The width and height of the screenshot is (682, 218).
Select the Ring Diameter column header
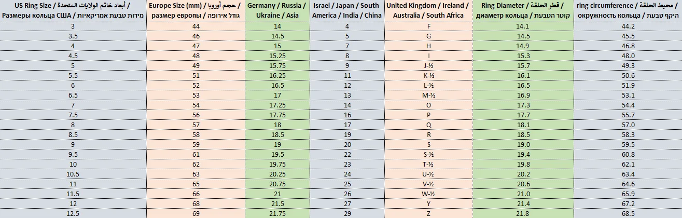tap(523, 10)
